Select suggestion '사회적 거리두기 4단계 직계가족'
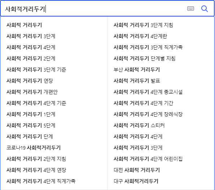The width and height of the screenshot is (215, 190). point(41,181)
